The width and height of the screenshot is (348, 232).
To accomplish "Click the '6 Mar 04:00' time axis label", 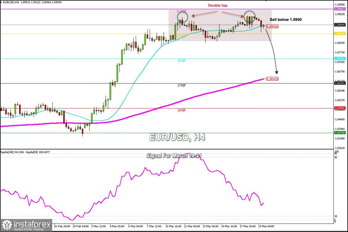I will pyautogui.click(x=136, y=226).
